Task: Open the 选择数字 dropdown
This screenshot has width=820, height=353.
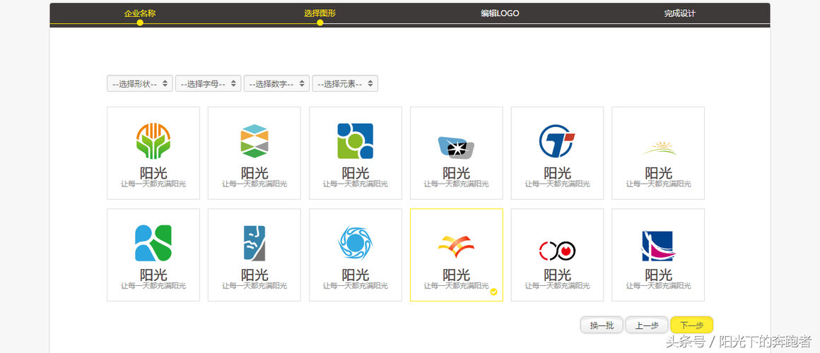Action: (x=276, y=83)
